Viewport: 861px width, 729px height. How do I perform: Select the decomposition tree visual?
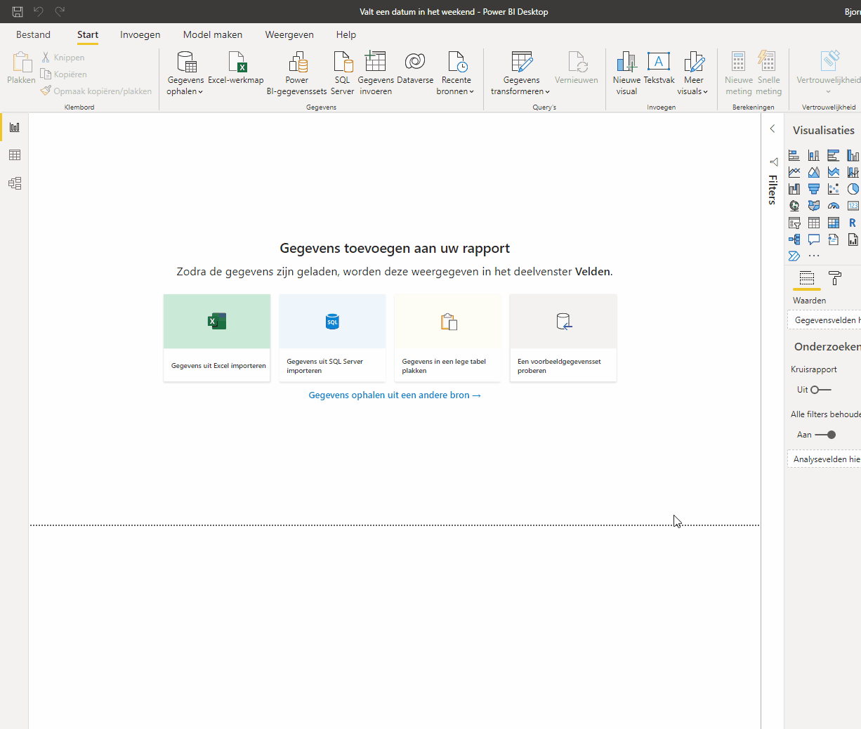click(x=794, y=239)
